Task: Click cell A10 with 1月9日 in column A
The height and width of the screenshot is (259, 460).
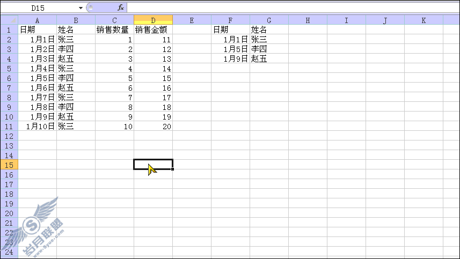Action: pos(37,116)
